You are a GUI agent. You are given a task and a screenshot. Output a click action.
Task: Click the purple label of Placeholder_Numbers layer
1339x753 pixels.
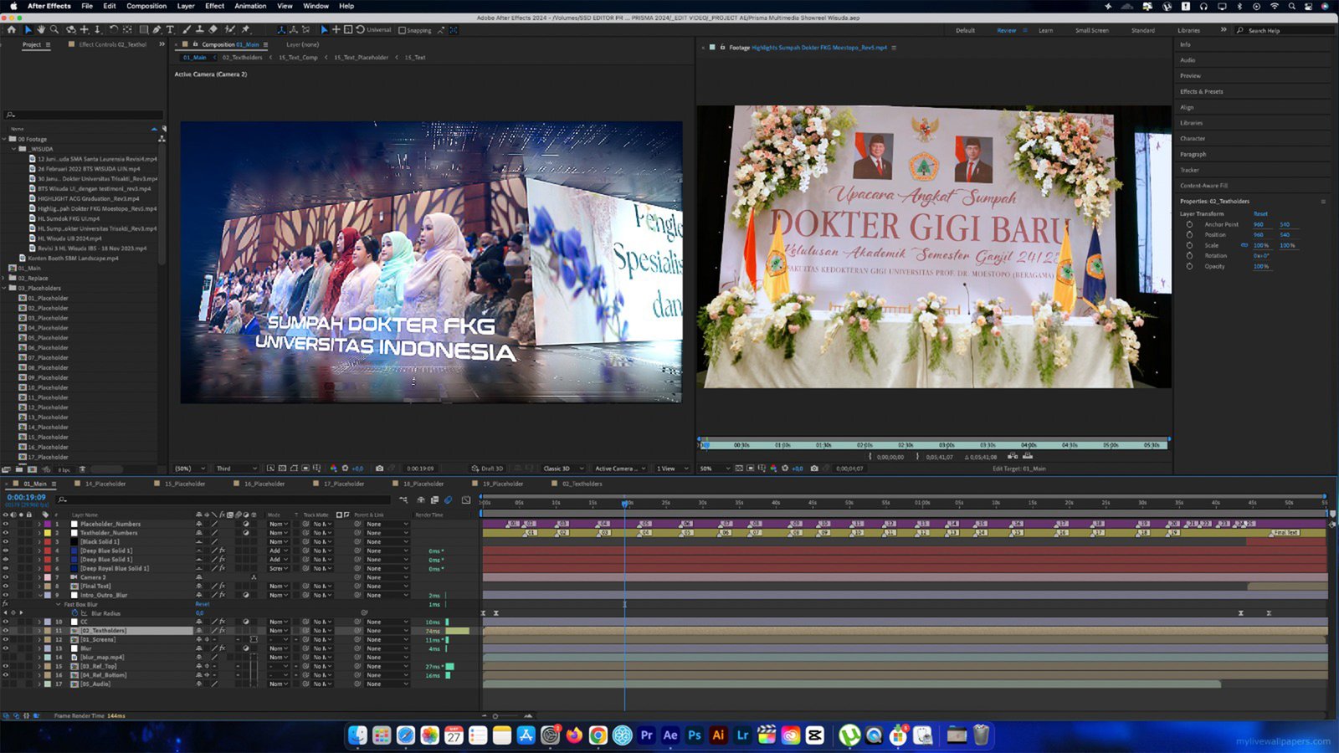pyautogui.click(x=47, y=524)
